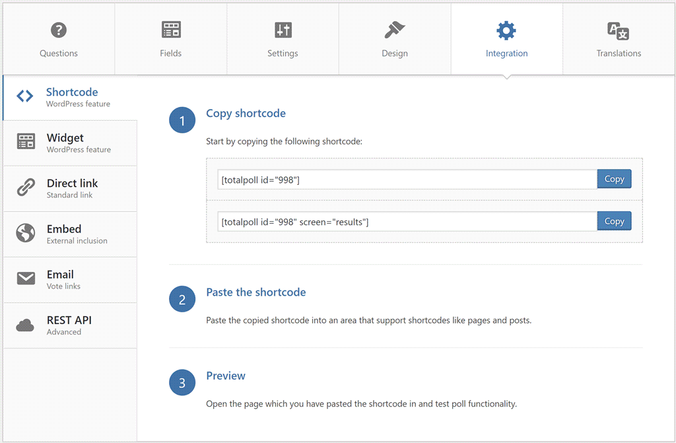Image resolution: width=676 pixels, height=443 pixels.
Task: Click the Questions question-mark icon
Action: click(59, 30)
